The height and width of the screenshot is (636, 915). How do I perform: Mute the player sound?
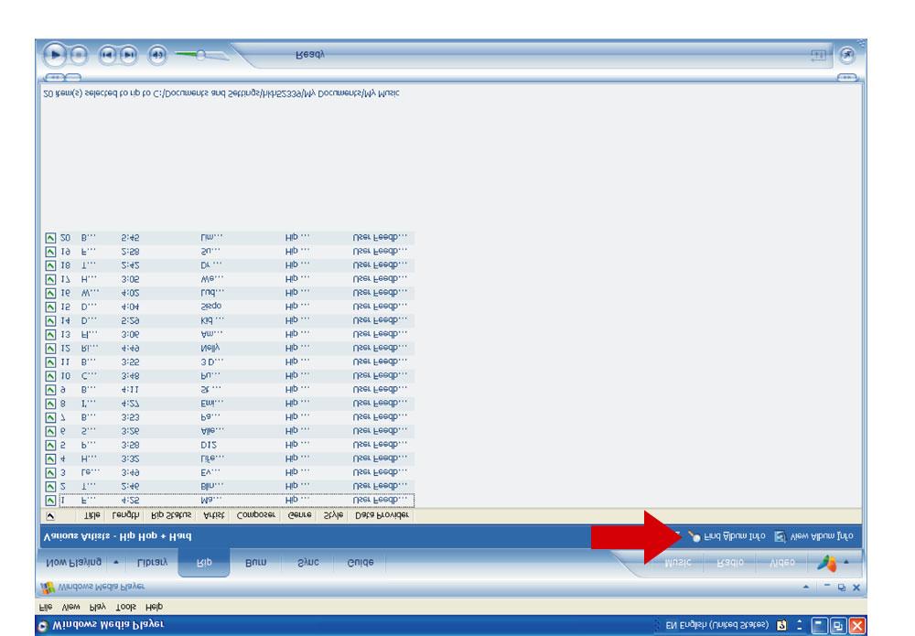coord(157,56)
